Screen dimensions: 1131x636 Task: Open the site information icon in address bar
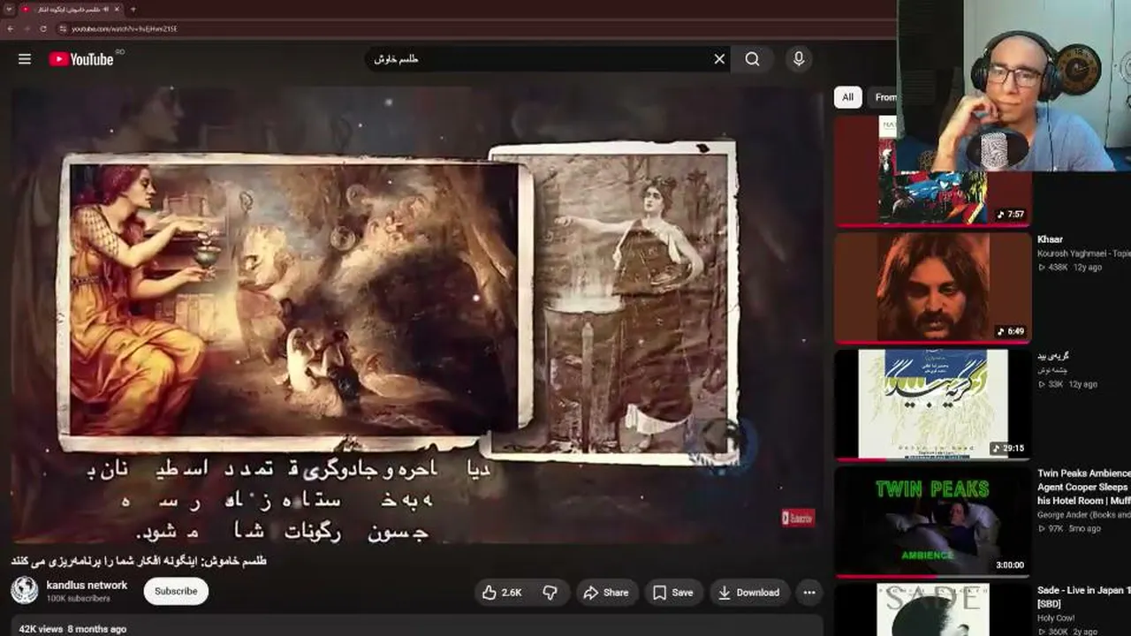pos(63,28)
